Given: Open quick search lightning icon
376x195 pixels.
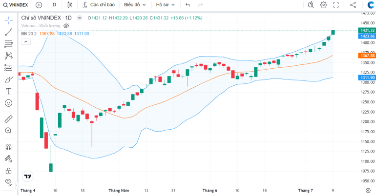Looking at the screenshot, I should [x=311, y=5].
